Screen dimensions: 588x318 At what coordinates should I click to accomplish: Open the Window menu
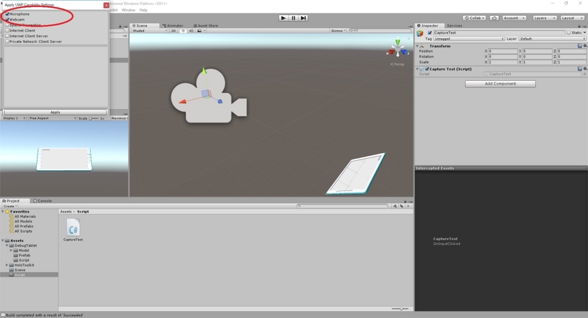click(128, 10)
